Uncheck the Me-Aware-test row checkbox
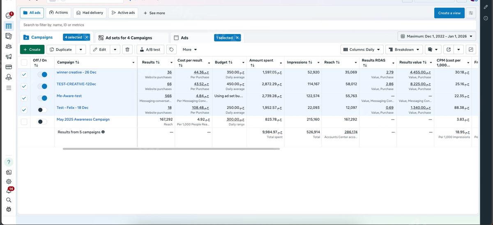Image resolution: width=493 pixels, height=225 pixels. coord(24,98)
